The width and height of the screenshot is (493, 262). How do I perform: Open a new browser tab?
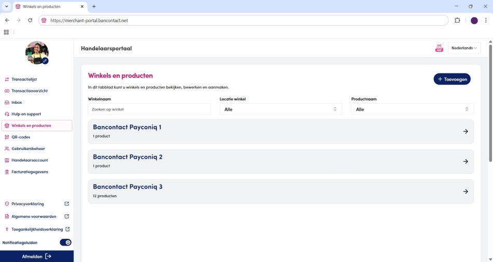[94, 6]
